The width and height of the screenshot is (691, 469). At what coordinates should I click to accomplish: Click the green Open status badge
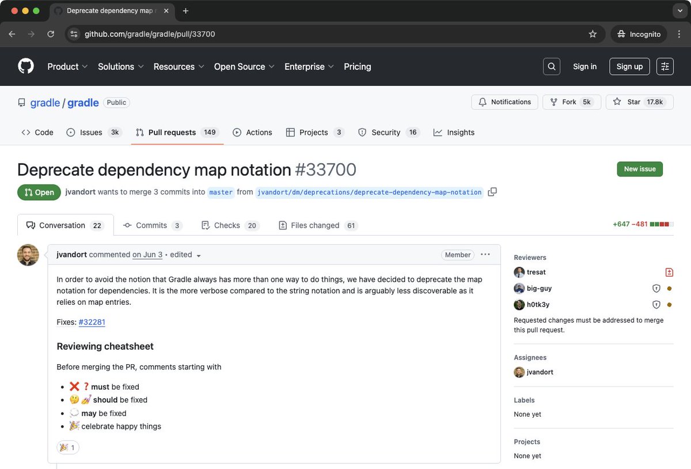click(x=39, y=192)
